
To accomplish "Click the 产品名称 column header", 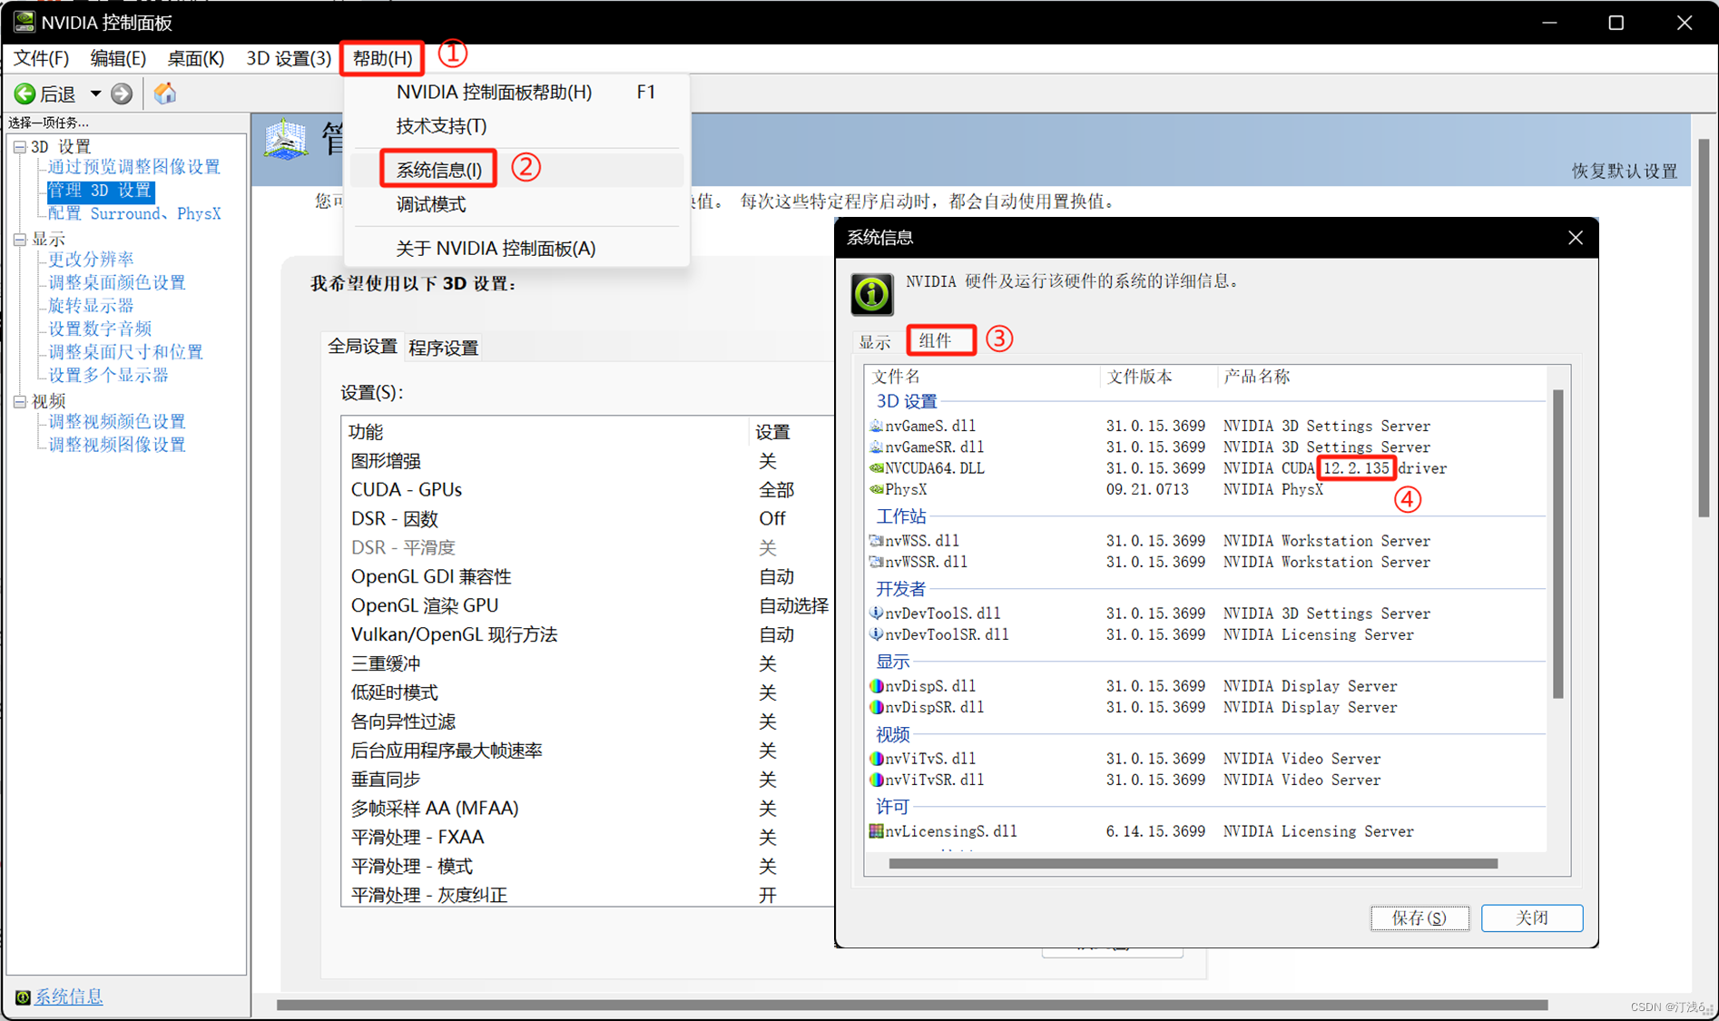I will click(1381, 377).
